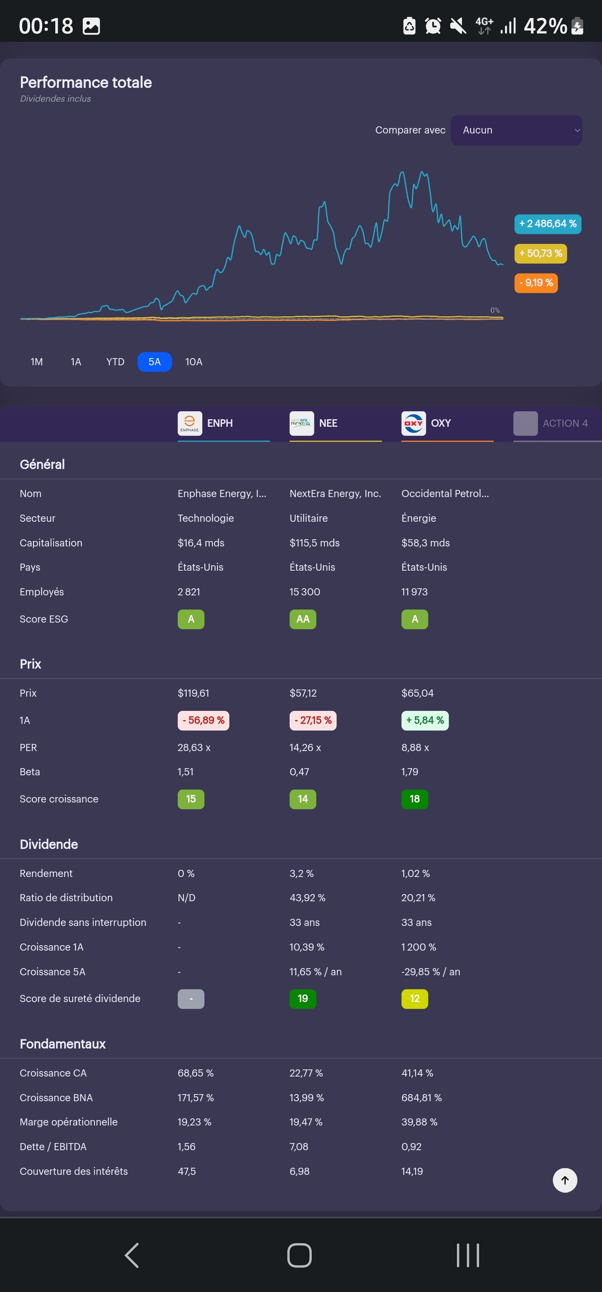Image resolution: width=602 pixels, height=1292 pixels.
Task: Tap the 'Dividende sans interruption' label
Action: [x=83, y=923]
